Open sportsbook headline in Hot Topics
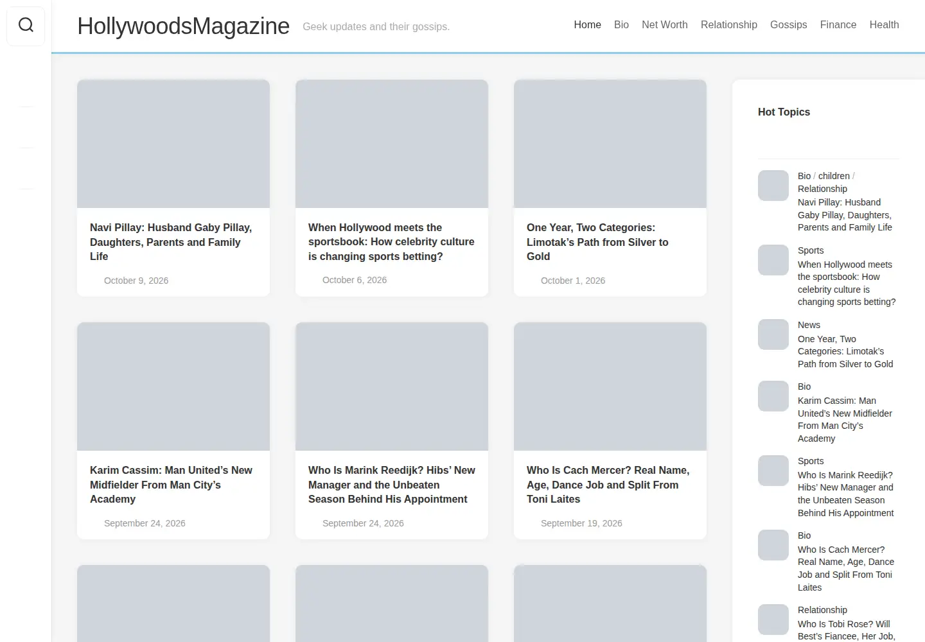The width and height of the screenshot is (925, 642). pyautogui.click(x=847, y=283)
